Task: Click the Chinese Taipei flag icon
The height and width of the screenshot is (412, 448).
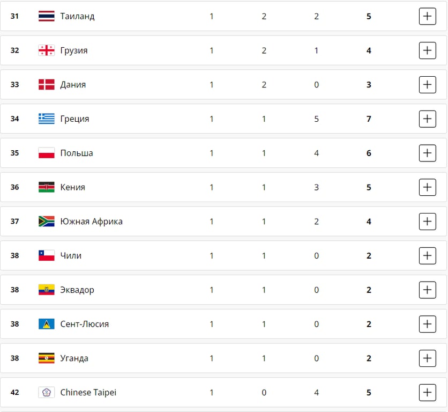Action: [47, 393]
